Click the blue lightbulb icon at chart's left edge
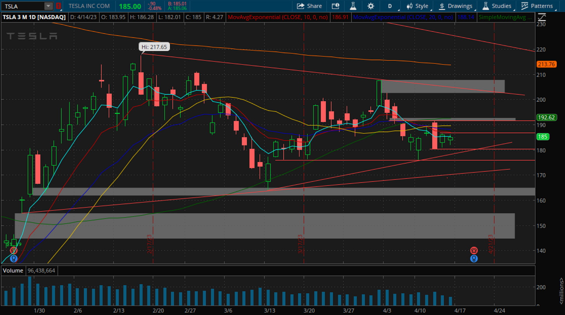The image size is (565, 315). click(14, 258)
